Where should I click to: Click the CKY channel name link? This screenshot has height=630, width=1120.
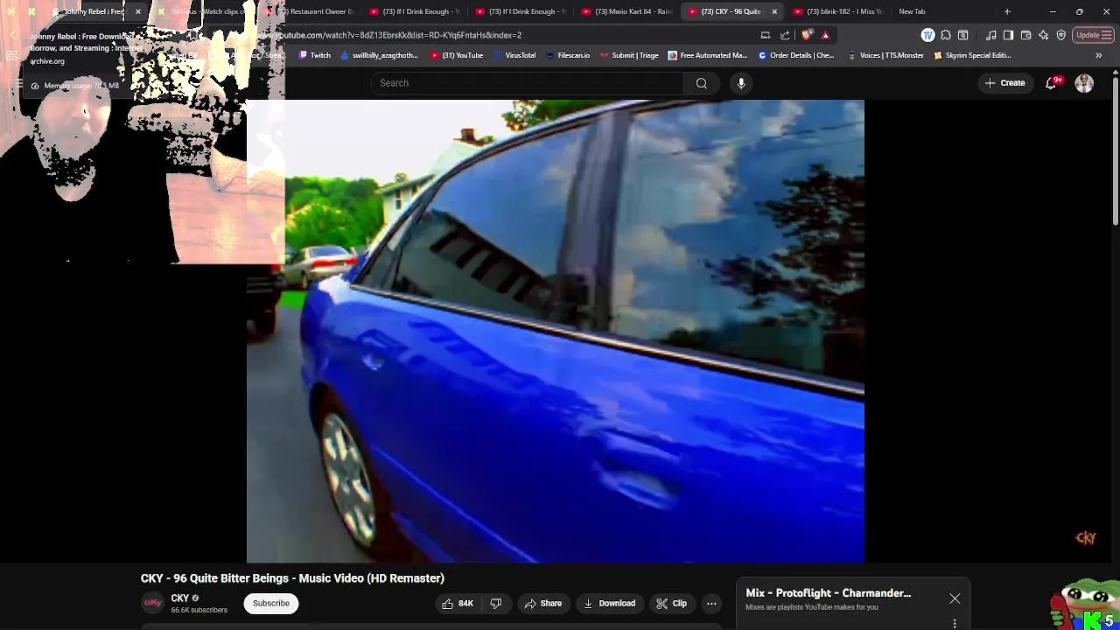(x=180, y=598)
